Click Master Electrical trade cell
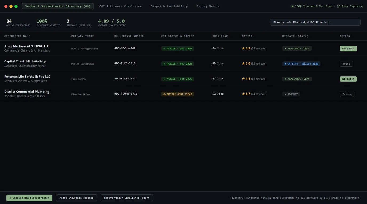The image size is (367, 204). 83,64
